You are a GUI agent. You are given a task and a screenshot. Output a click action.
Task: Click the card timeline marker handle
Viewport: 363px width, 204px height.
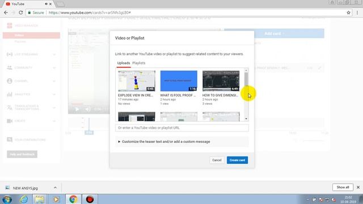click(89, 132)
